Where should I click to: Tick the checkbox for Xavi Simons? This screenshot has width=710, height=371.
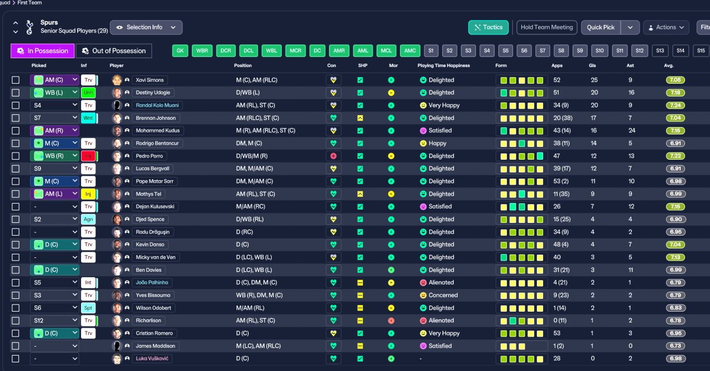point(16,80)
